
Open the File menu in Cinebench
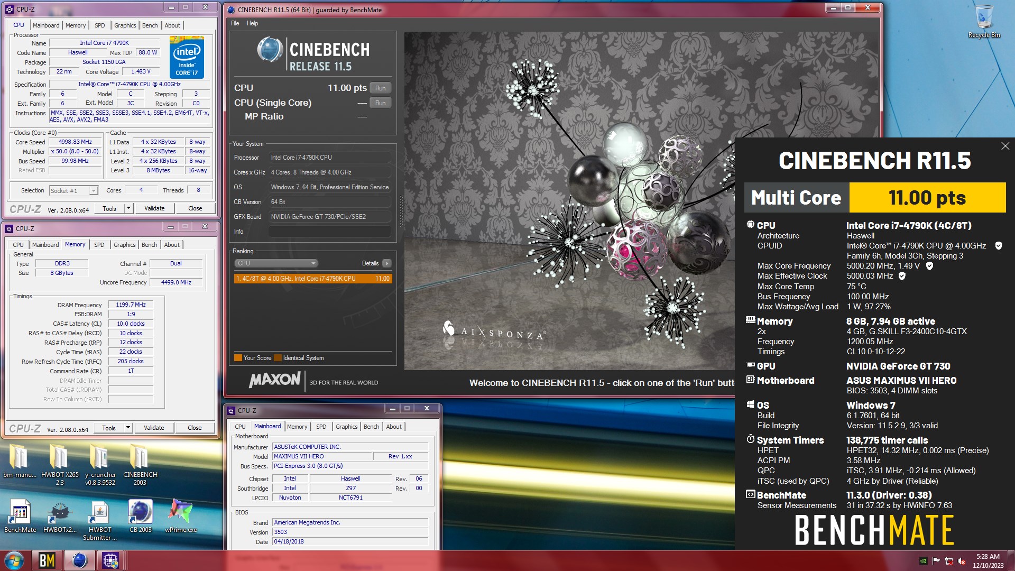pos(235,23)
